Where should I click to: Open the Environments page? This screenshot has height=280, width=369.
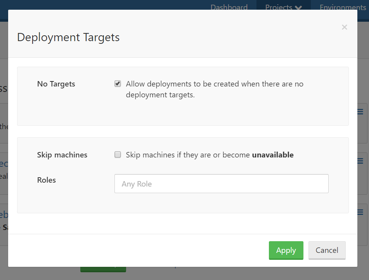pos(342,7)
